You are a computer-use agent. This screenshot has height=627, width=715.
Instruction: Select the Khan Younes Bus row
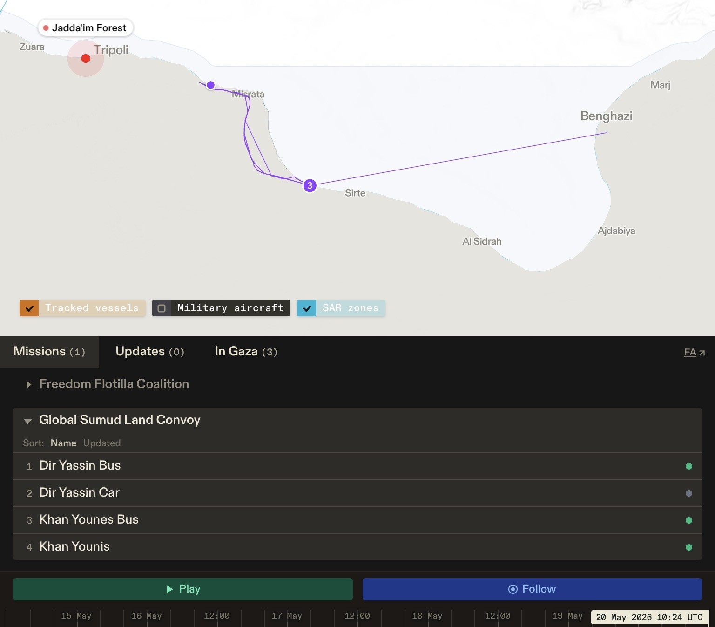(357, 520)
